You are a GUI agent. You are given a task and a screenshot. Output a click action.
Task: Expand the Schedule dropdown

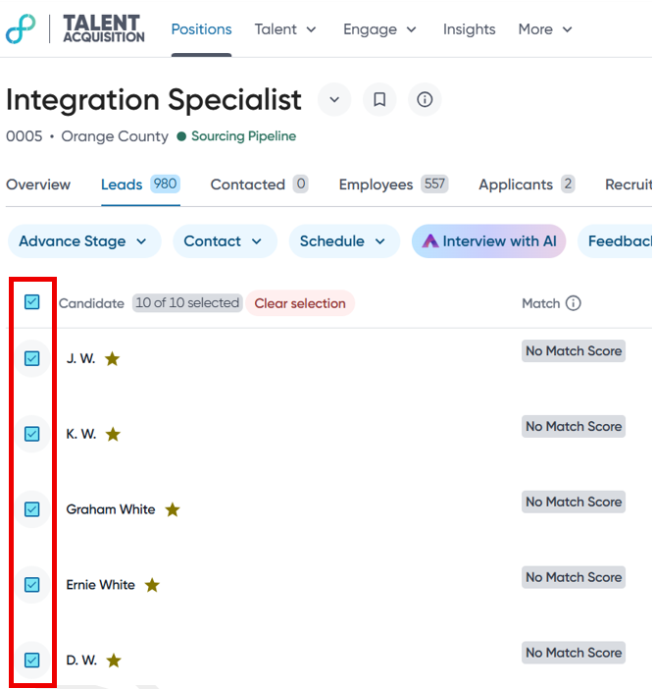pos(344,241)
